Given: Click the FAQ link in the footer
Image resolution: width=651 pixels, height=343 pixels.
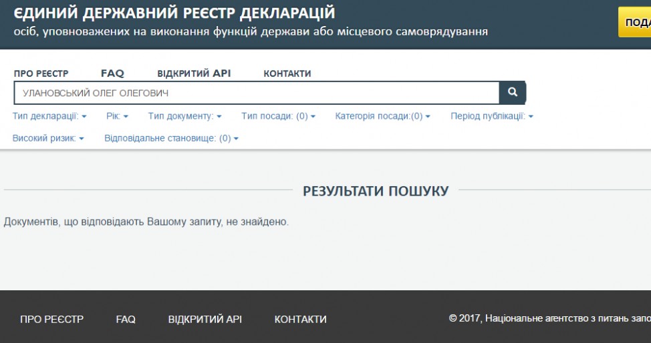Looking at the screenshot, I should 126,320.
